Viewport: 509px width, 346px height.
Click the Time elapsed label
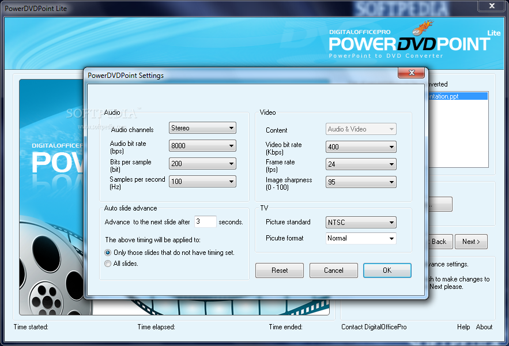(156, 327)
